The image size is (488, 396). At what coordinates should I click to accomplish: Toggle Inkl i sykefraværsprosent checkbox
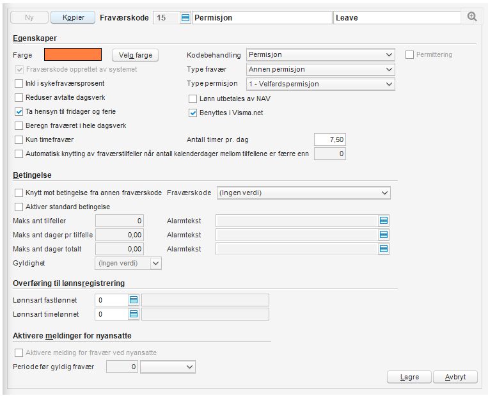19,83
